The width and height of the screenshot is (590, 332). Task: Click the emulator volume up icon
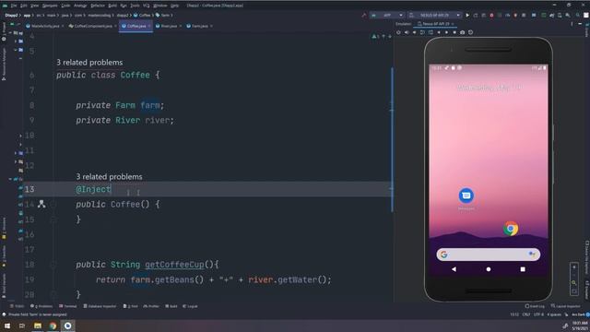(407, 32)
